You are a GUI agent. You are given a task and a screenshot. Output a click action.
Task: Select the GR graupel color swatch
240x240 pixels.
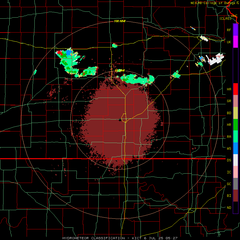click(x=235, y=101)
